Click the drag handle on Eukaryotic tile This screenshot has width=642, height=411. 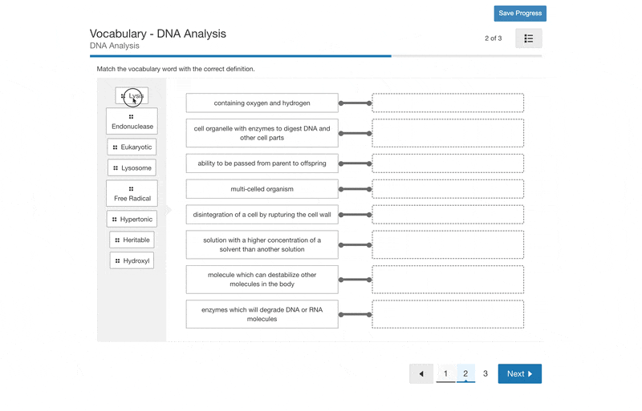click(x=115, y=147)
